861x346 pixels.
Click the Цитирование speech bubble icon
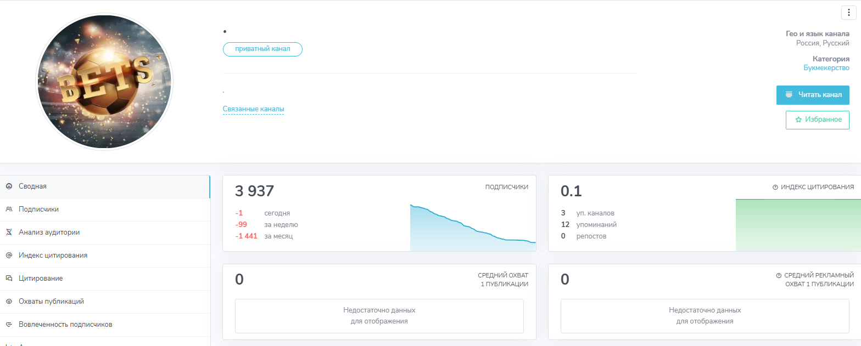tap(9, 279)
